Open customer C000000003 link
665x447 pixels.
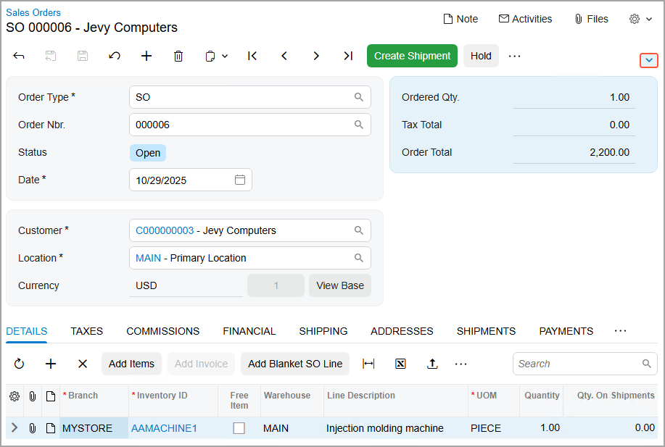pos(165,230)
